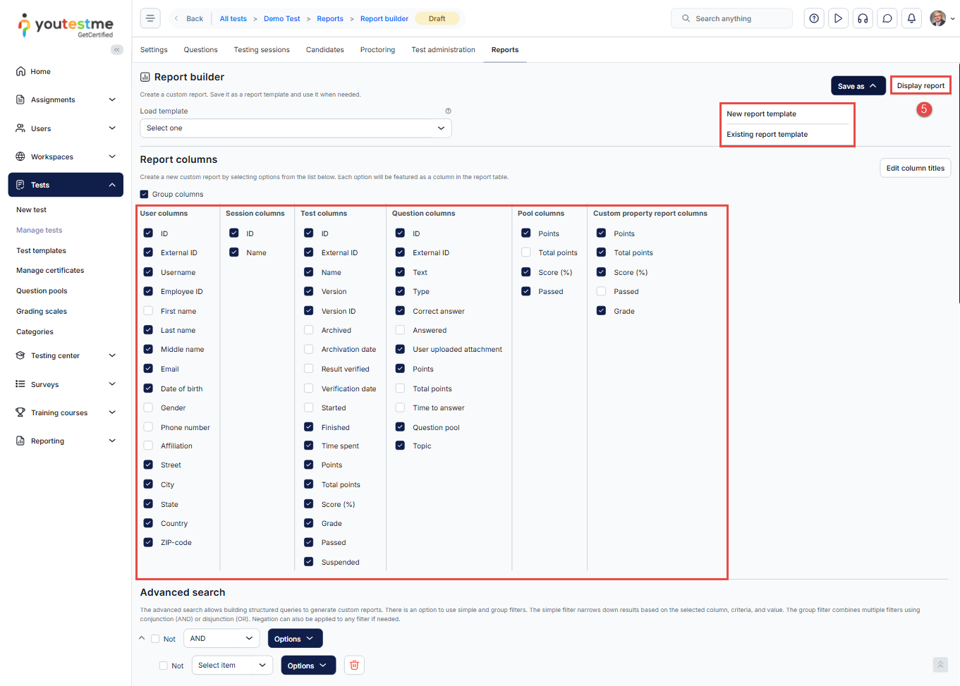Click the scroll-to-top arrow icon

(x=940, y=665)
